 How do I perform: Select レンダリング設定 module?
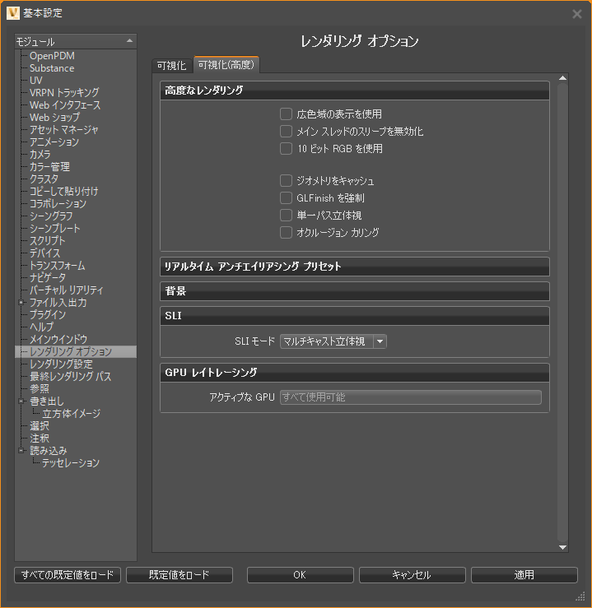(61, 364)
